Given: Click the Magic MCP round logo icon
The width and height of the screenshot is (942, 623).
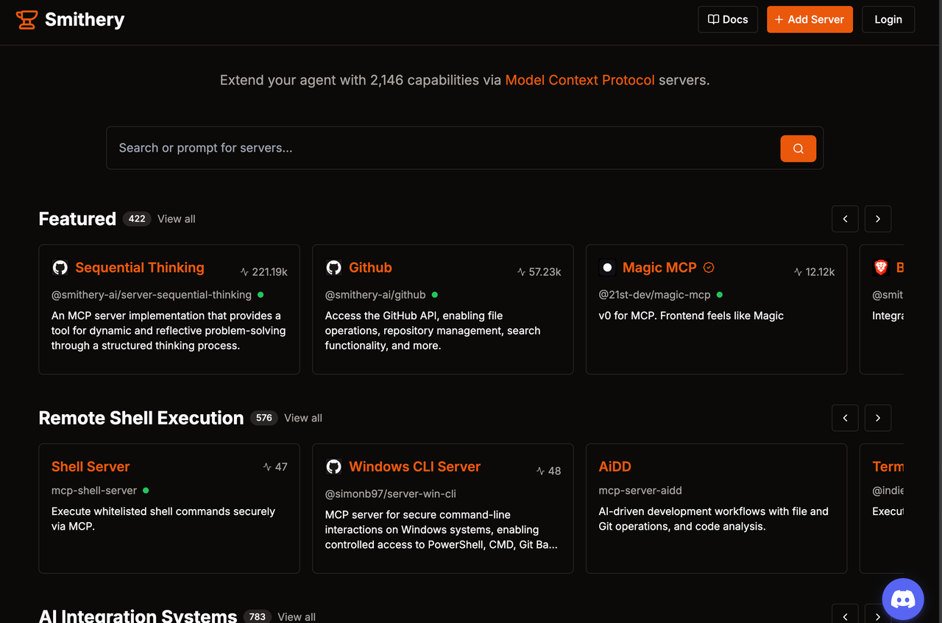Looking at the screenshot, I should [x=607, y=268].
